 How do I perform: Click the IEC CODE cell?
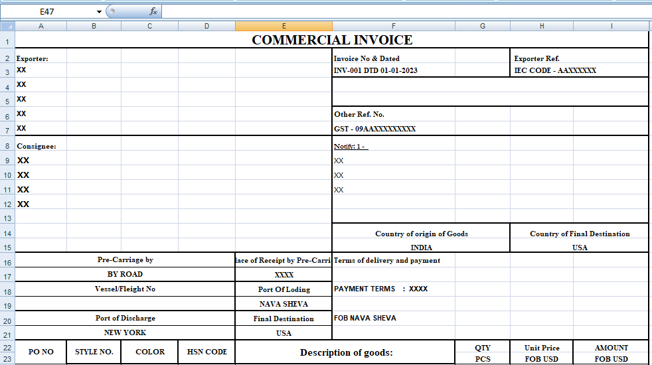click(x=555, y=70)
